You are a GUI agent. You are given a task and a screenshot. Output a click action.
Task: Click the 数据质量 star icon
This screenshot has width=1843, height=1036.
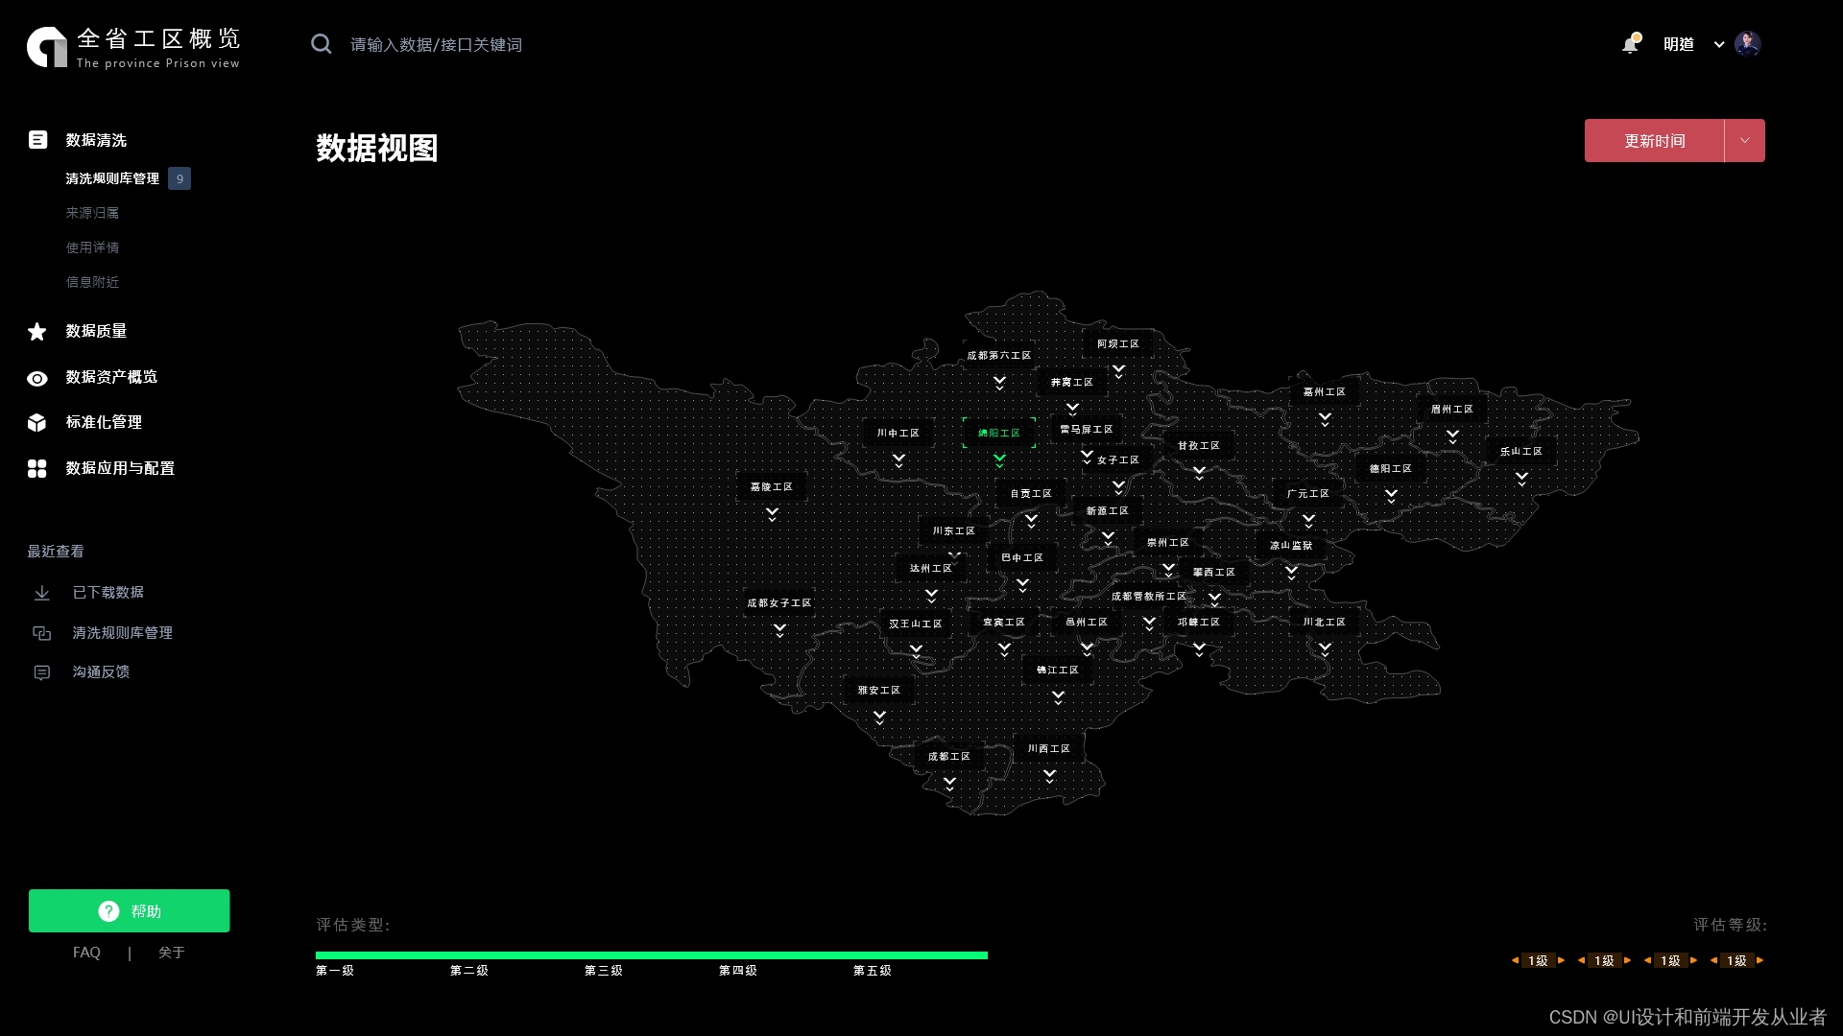tap(37, 332)
